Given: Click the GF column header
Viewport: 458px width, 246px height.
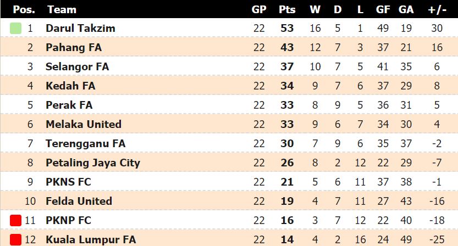Looking at the screenshot, I should click(383, 9).
